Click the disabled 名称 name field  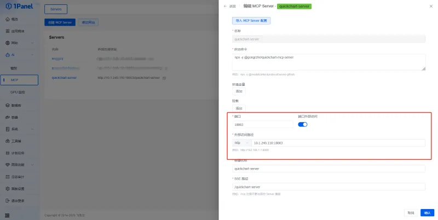[328, 39]
